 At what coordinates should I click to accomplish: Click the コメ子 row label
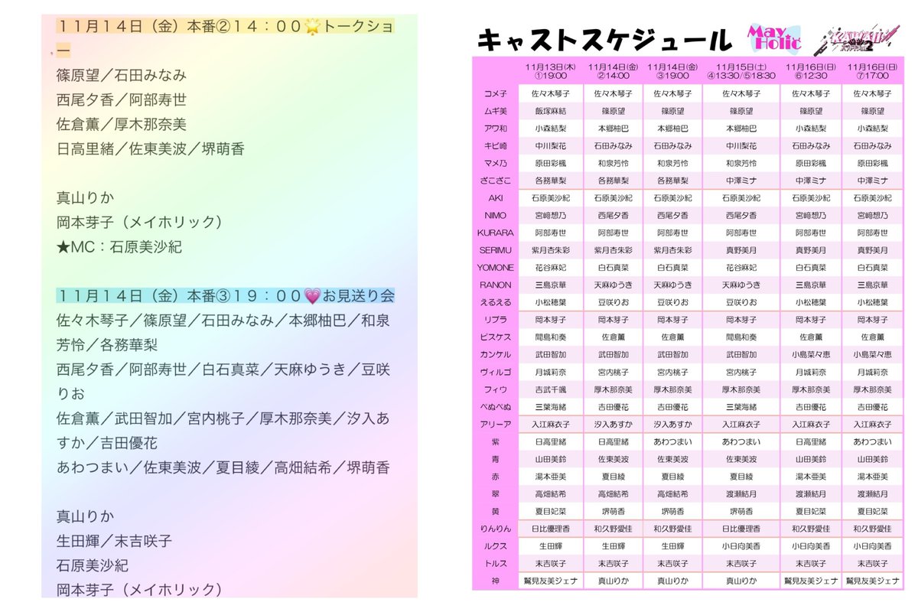[496, 93]
